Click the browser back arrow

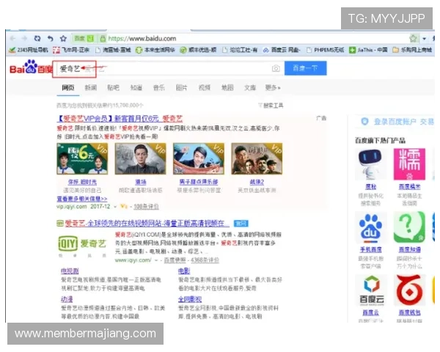pos(12,38)
